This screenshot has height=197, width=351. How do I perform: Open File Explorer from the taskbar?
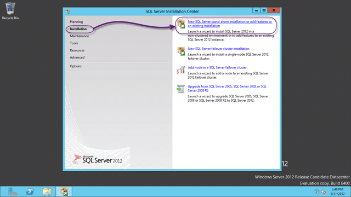pos(47,192)
